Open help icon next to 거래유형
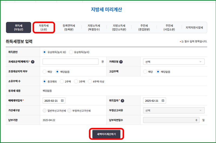 [x=121, y=62]
